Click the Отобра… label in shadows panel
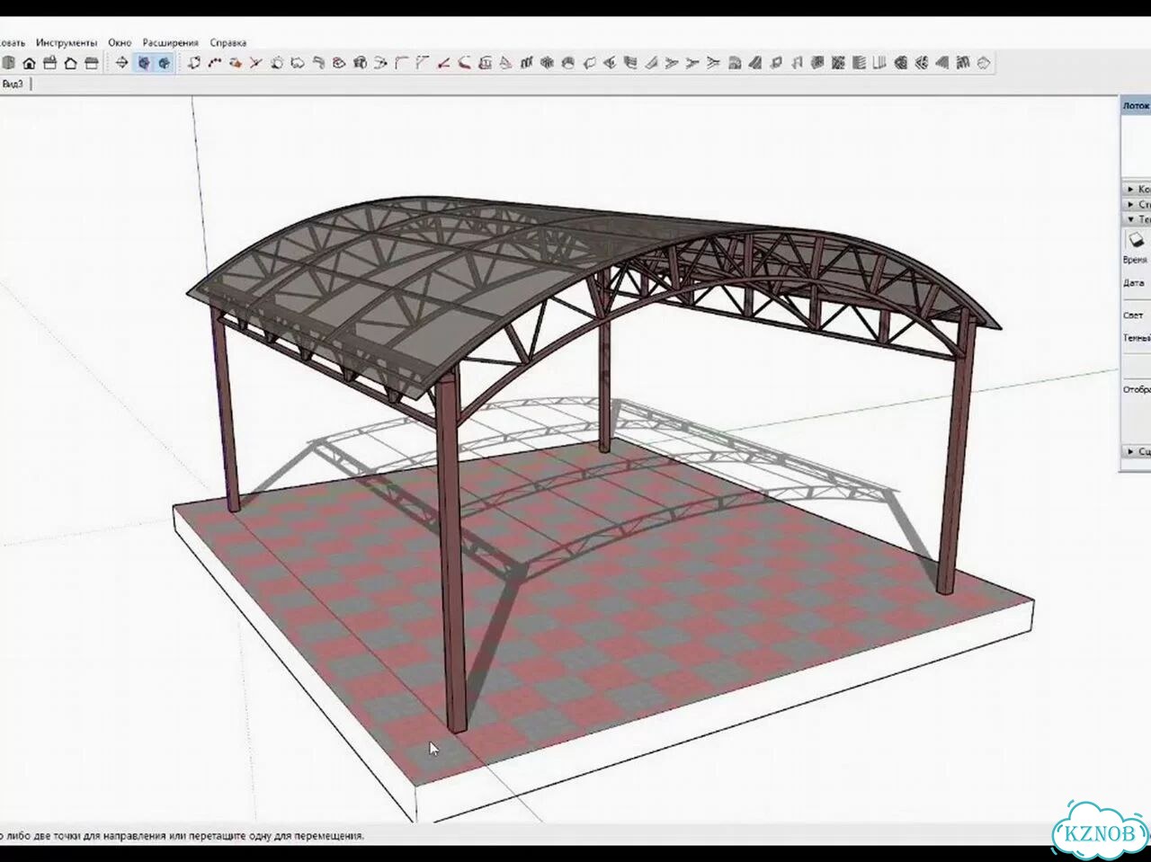The image size is (1151, 862). coord(1137,389)
